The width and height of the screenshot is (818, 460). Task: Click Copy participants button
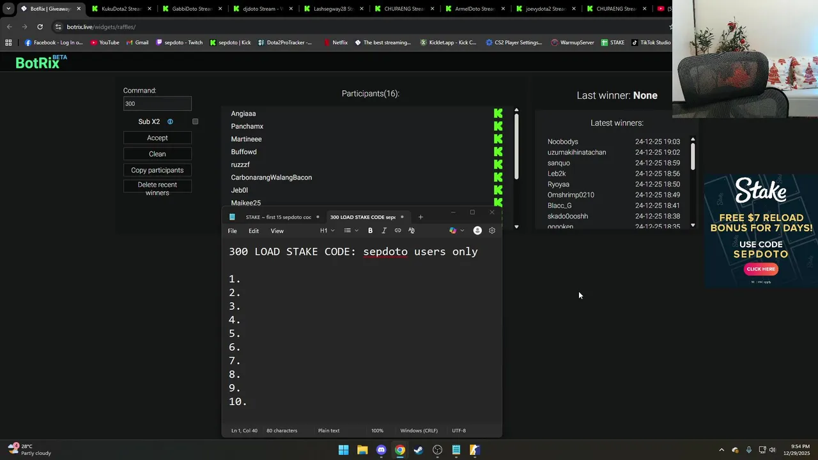(157, 170)
